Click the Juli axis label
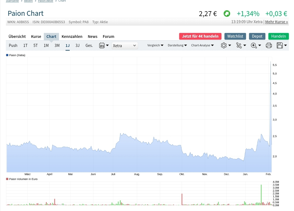The height and width of the screenshot is (211, 294). 113,174
